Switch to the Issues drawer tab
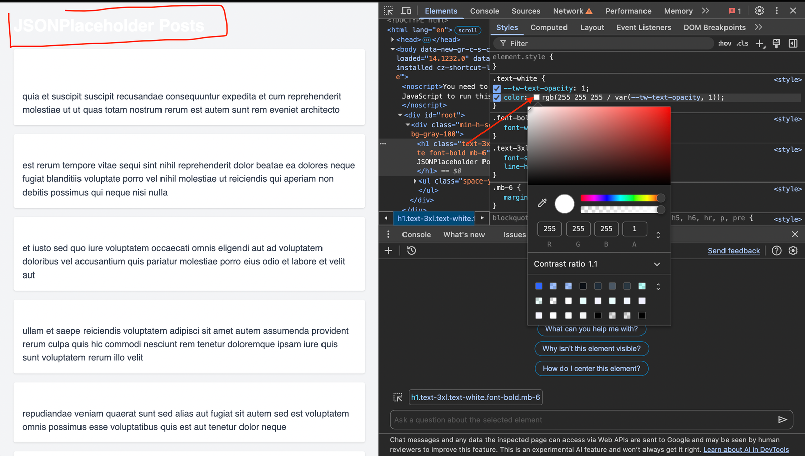This screenshot has width=805, height=456. 514,235
